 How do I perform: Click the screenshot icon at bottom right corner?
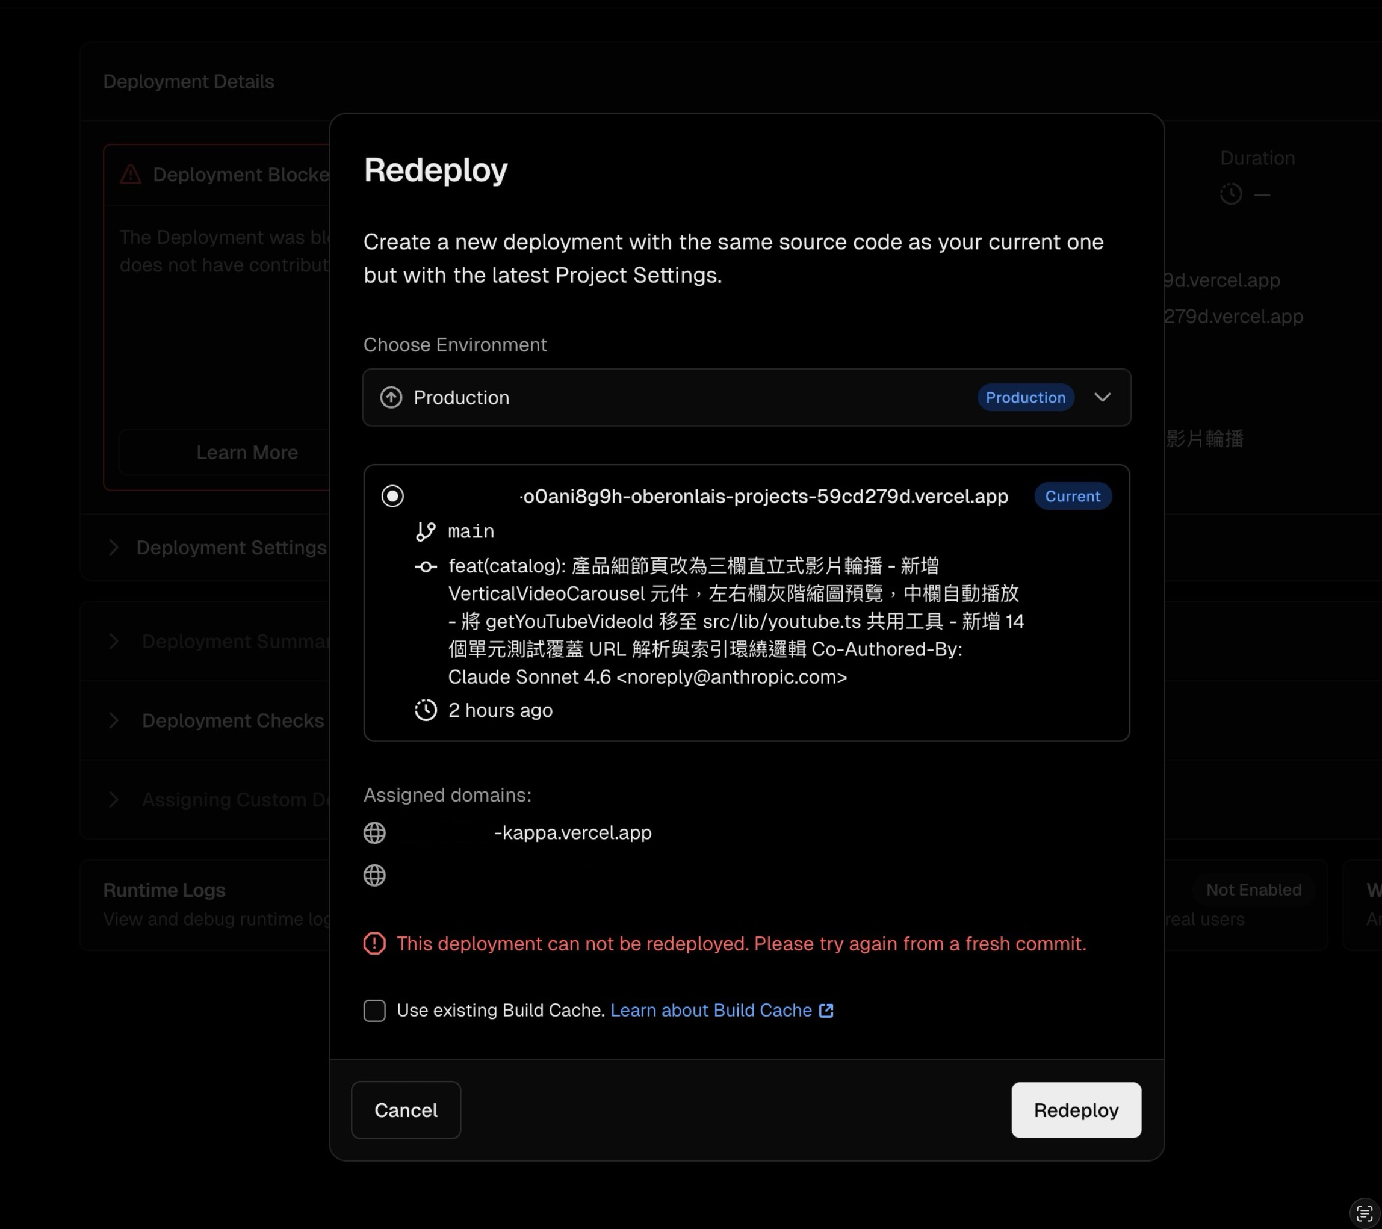(1365, 1212)
